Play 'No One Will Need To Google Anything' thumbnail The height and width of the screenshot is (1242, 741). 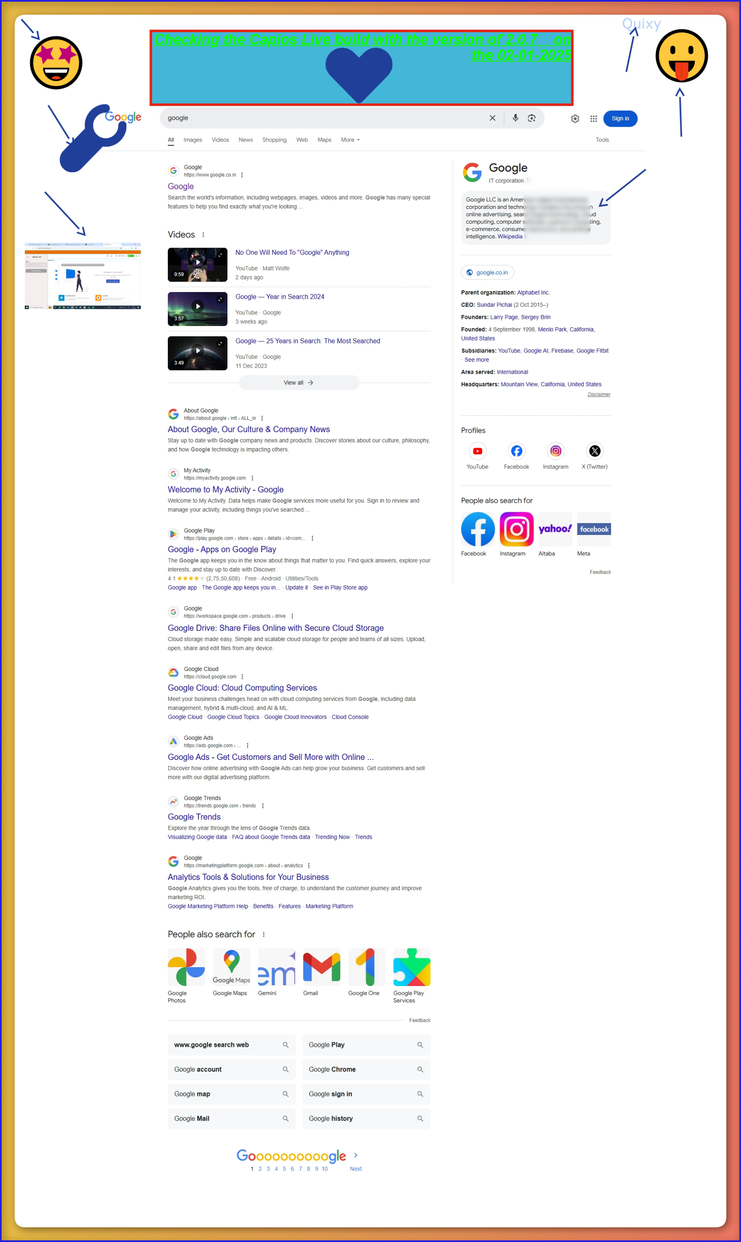coord(198,265)
